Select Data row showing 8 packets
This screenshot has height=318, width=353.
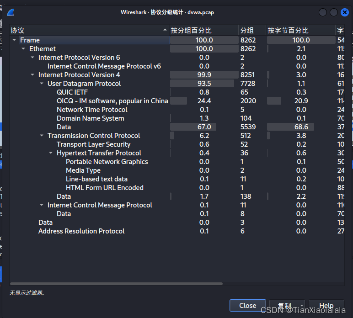pyautogui.click(x=177, y=214)
